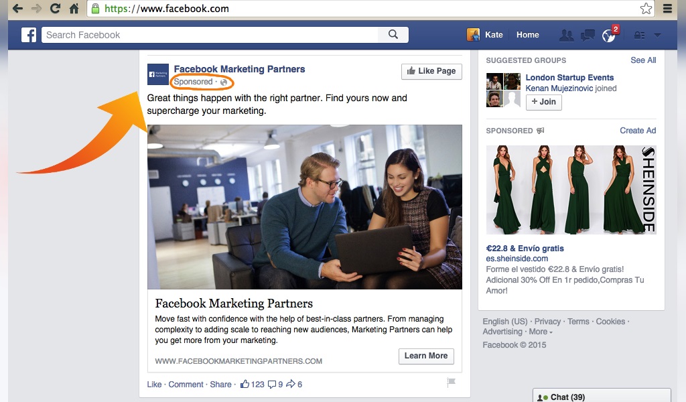Open the green dresses ad image
The height and width of the screenshot is (402, 686).
[571, 190]
